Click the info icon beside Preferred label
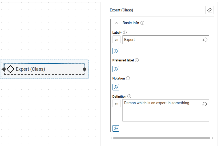Image resolution: width=221 pixels, height=146 pixels. coord(137,60)
